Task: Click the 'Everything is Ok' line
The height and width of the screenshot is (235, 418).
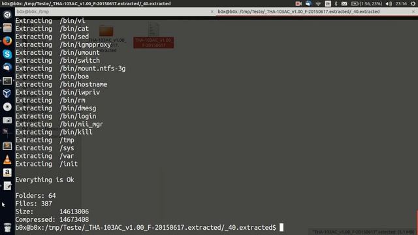Action: (x=45, y=180)
